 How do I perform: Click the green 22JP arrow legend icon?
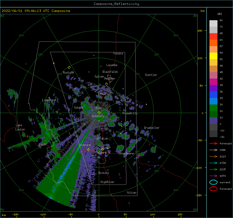tap(213, 169)
